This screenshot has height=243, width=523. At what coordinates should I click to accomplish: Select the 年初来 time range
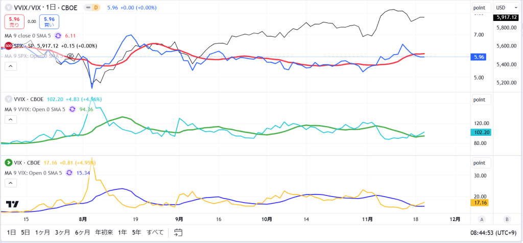(x=104, y=232)
